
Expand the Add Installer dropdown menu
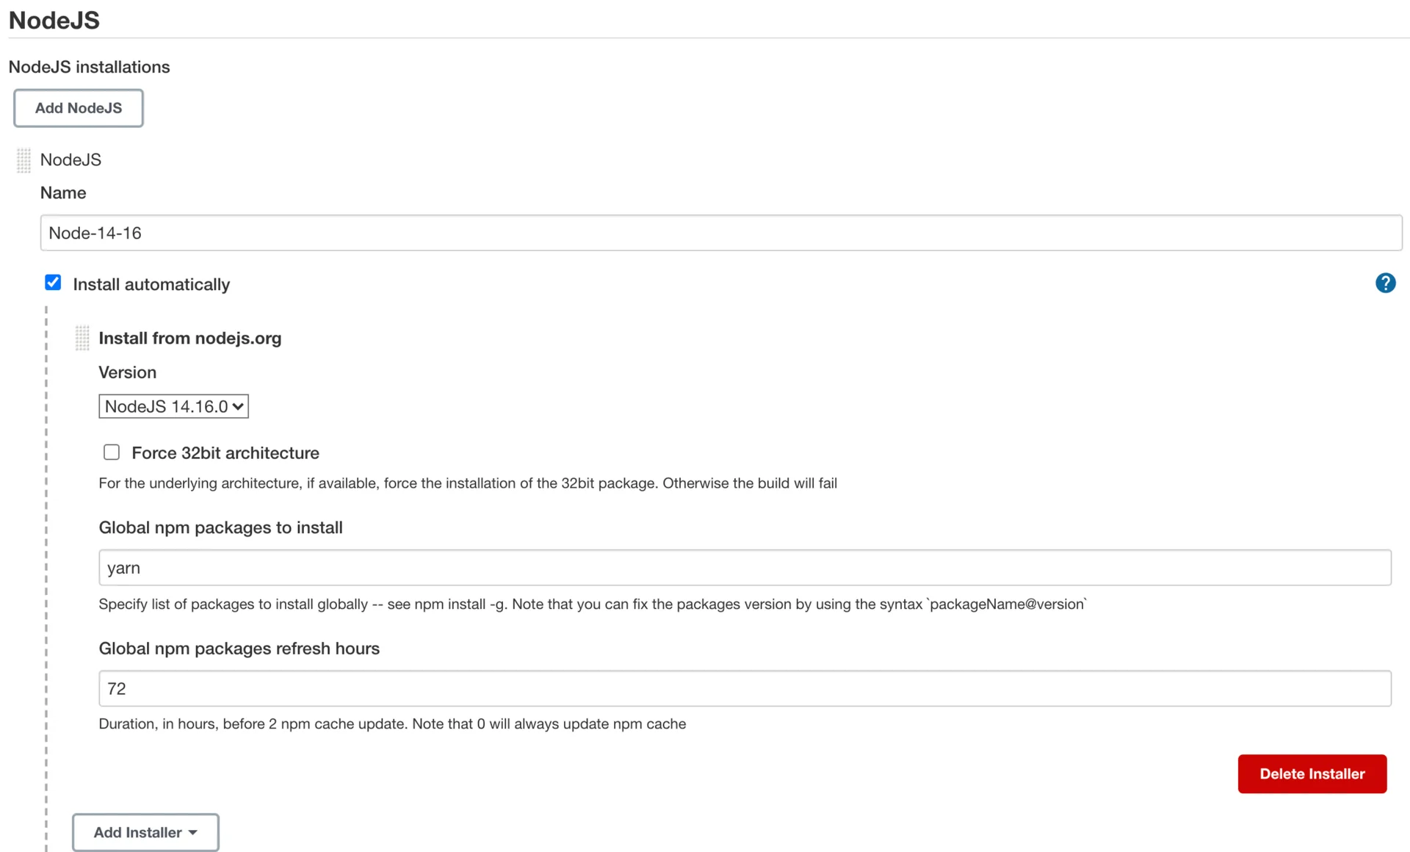145,832
